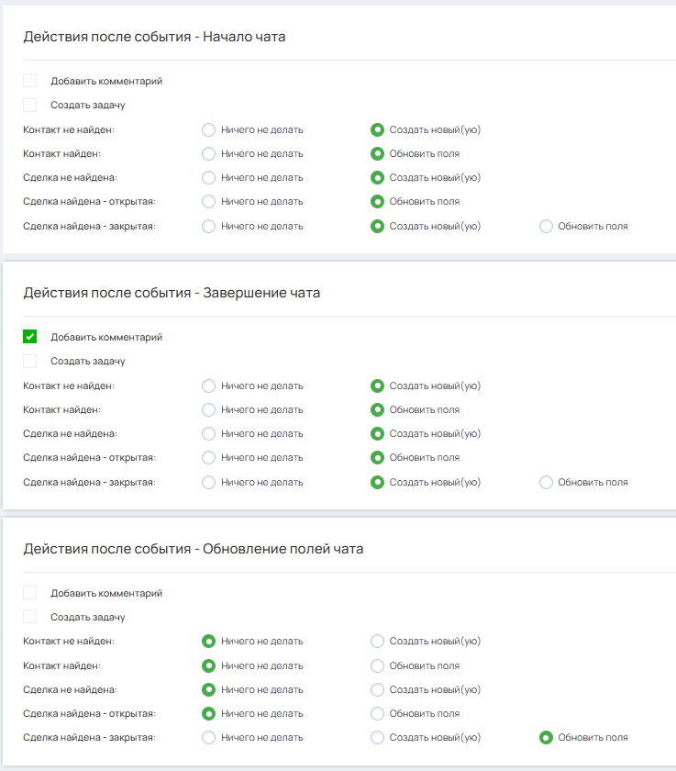Screen dimensions: 676x771
Task: Choose 'Ничего не делать' for Контакт найден, Начало чата
Action: tap(208, 153)
